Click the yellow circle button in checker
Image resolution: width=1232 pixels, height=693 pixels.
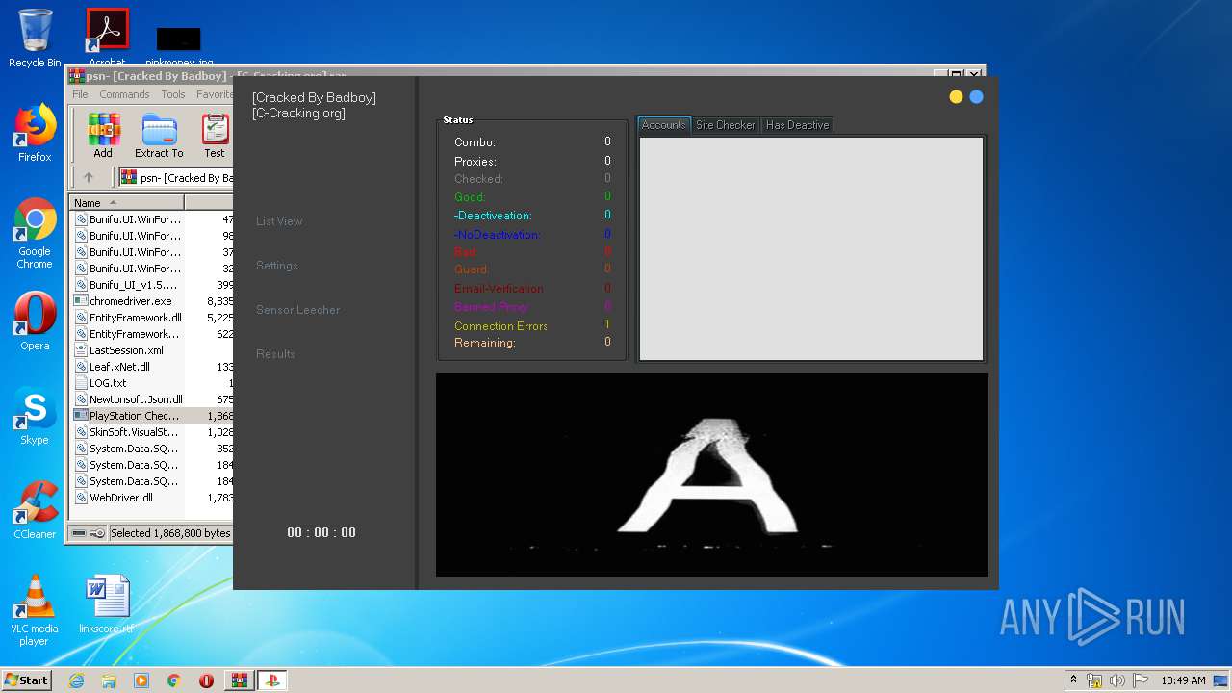tap(956, 96)
